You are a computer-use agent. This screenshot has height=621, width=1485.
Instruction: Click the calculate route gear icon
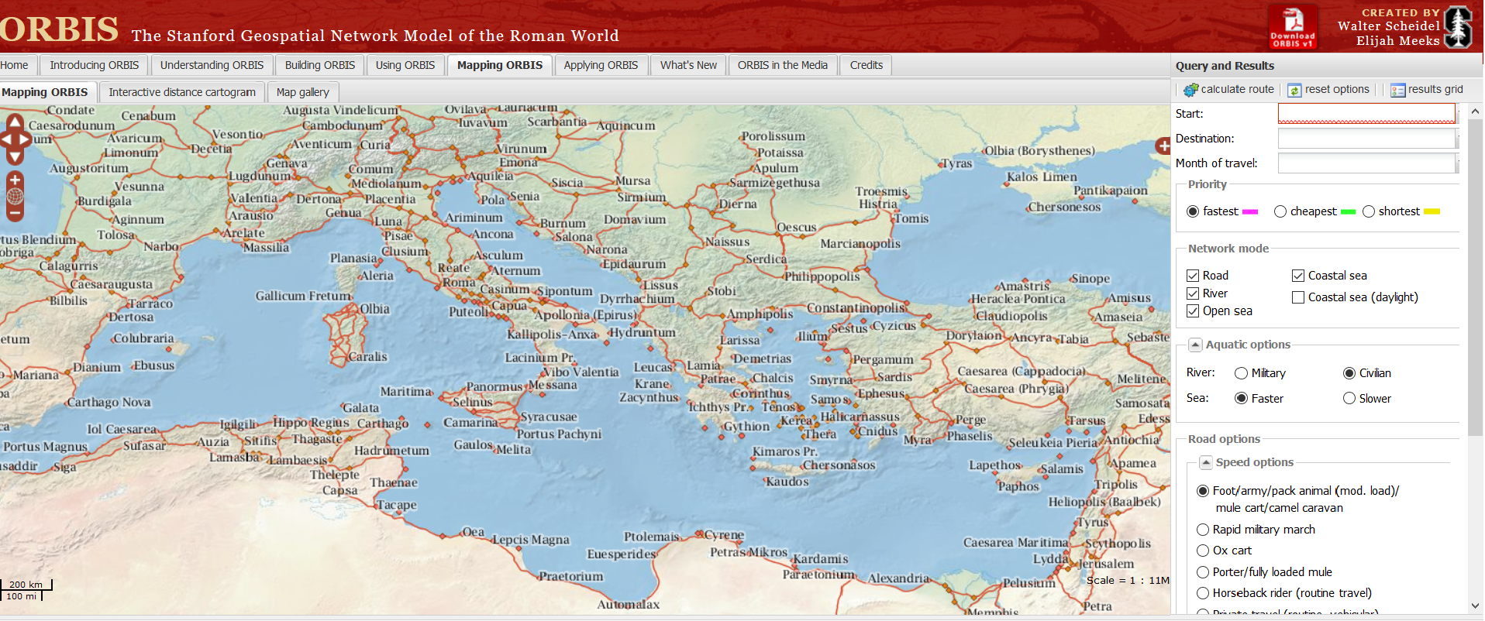tap(1191, 90)
